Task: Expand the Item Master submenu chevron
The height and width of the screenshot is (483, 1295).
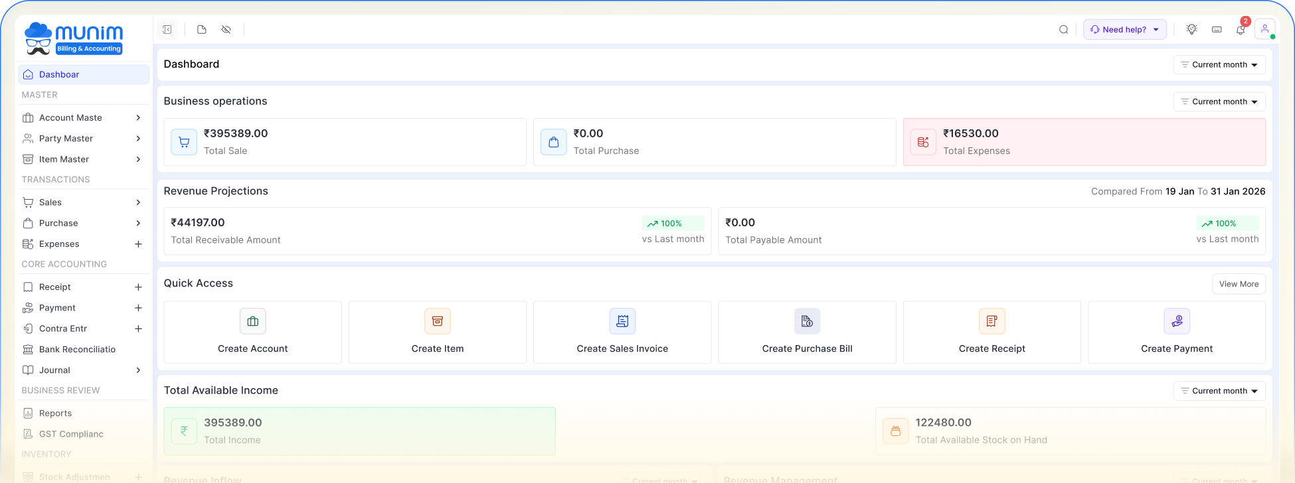Action: pos(138,160)
